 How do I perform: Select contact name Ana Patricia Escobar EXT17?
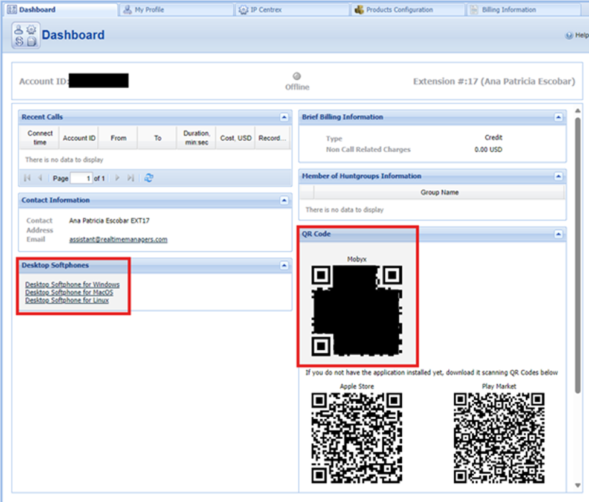point(109,220)
